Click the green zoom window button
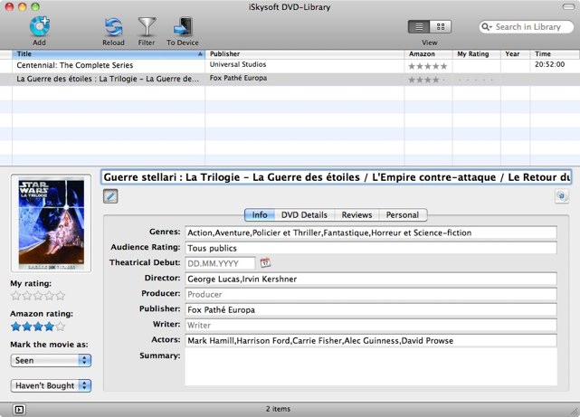This screenshot has height=417, width=580. pyautogui.click(x=35, y=6)
